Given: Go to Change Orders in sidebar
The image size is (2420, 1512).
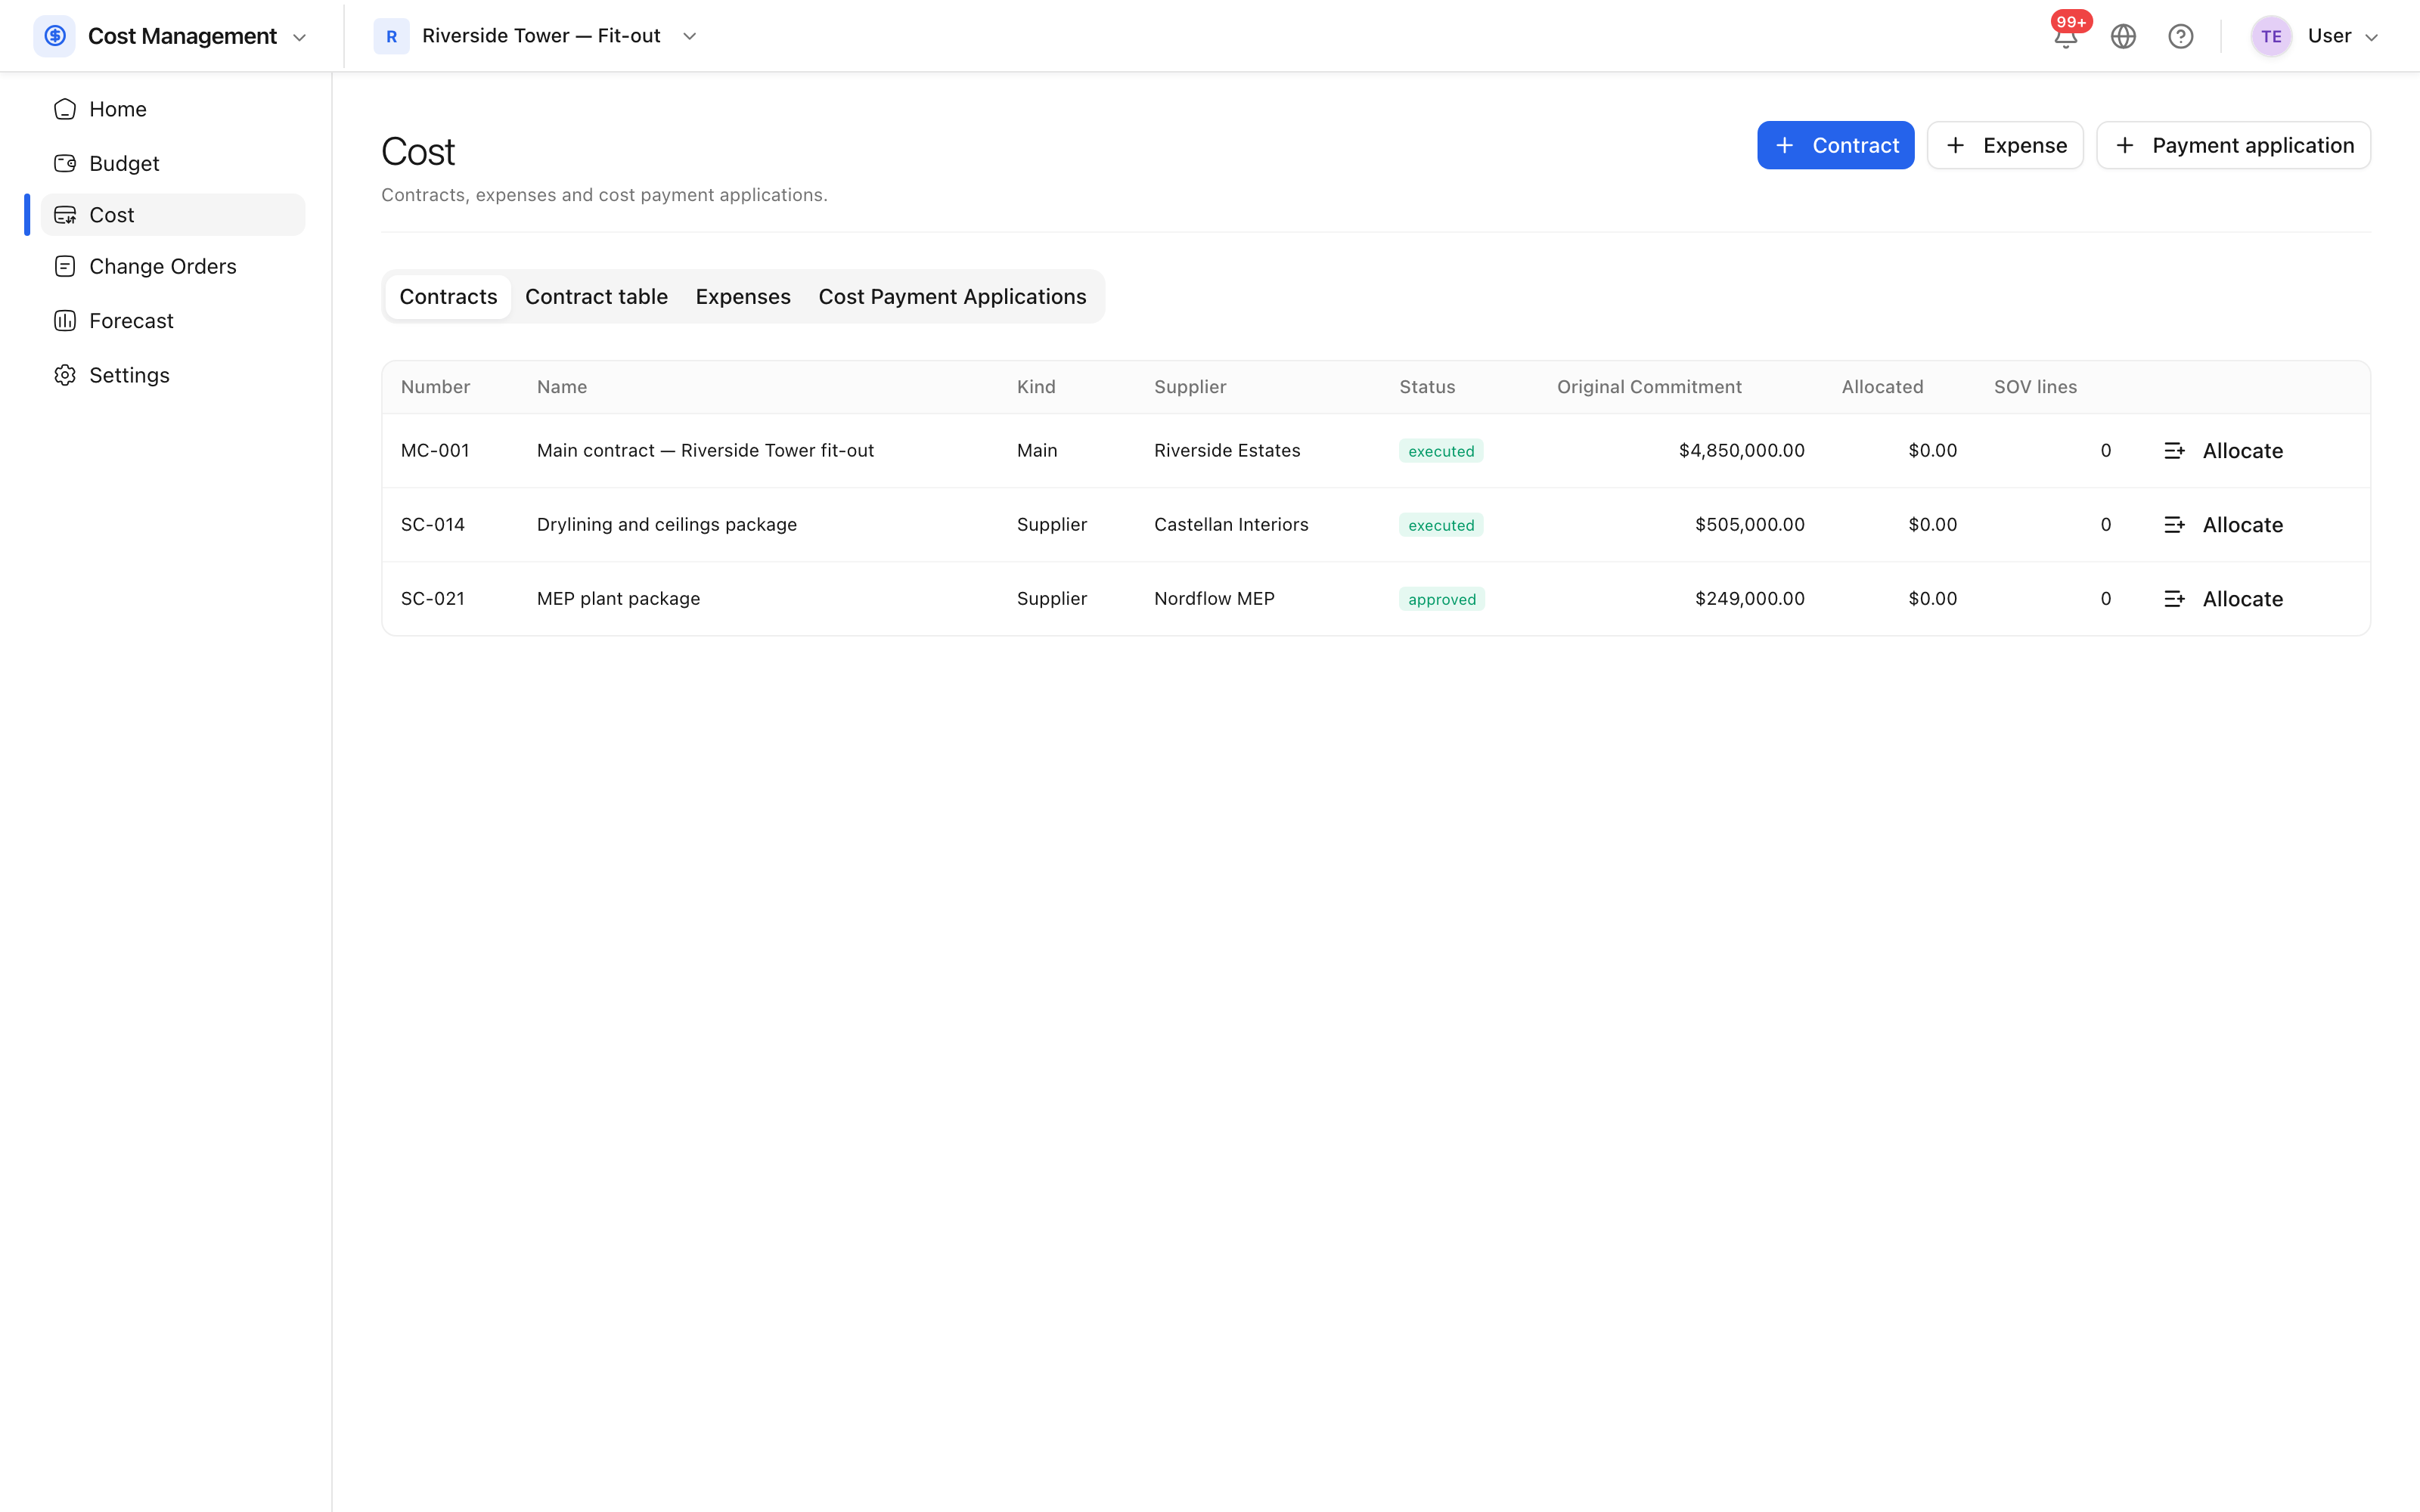Looking at the screenshot, I should (173, 266).
